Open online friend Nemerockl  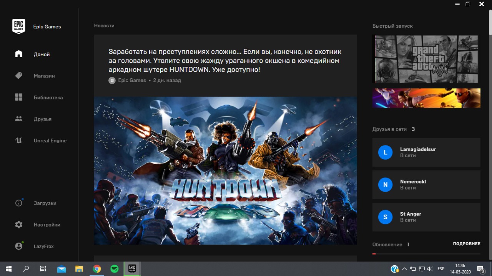click(426, 185)
